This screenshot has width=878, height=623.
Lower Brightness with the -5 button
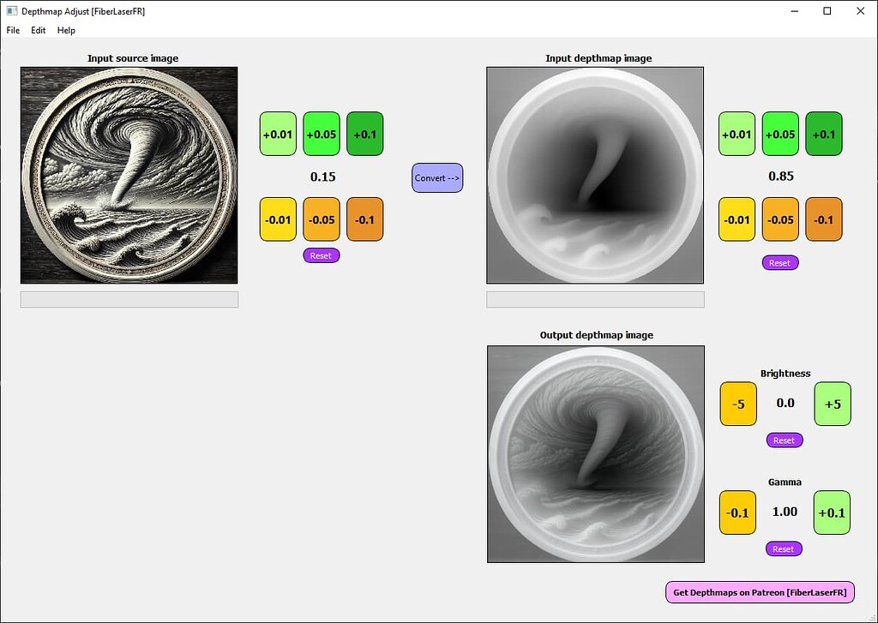pos(737,404)
